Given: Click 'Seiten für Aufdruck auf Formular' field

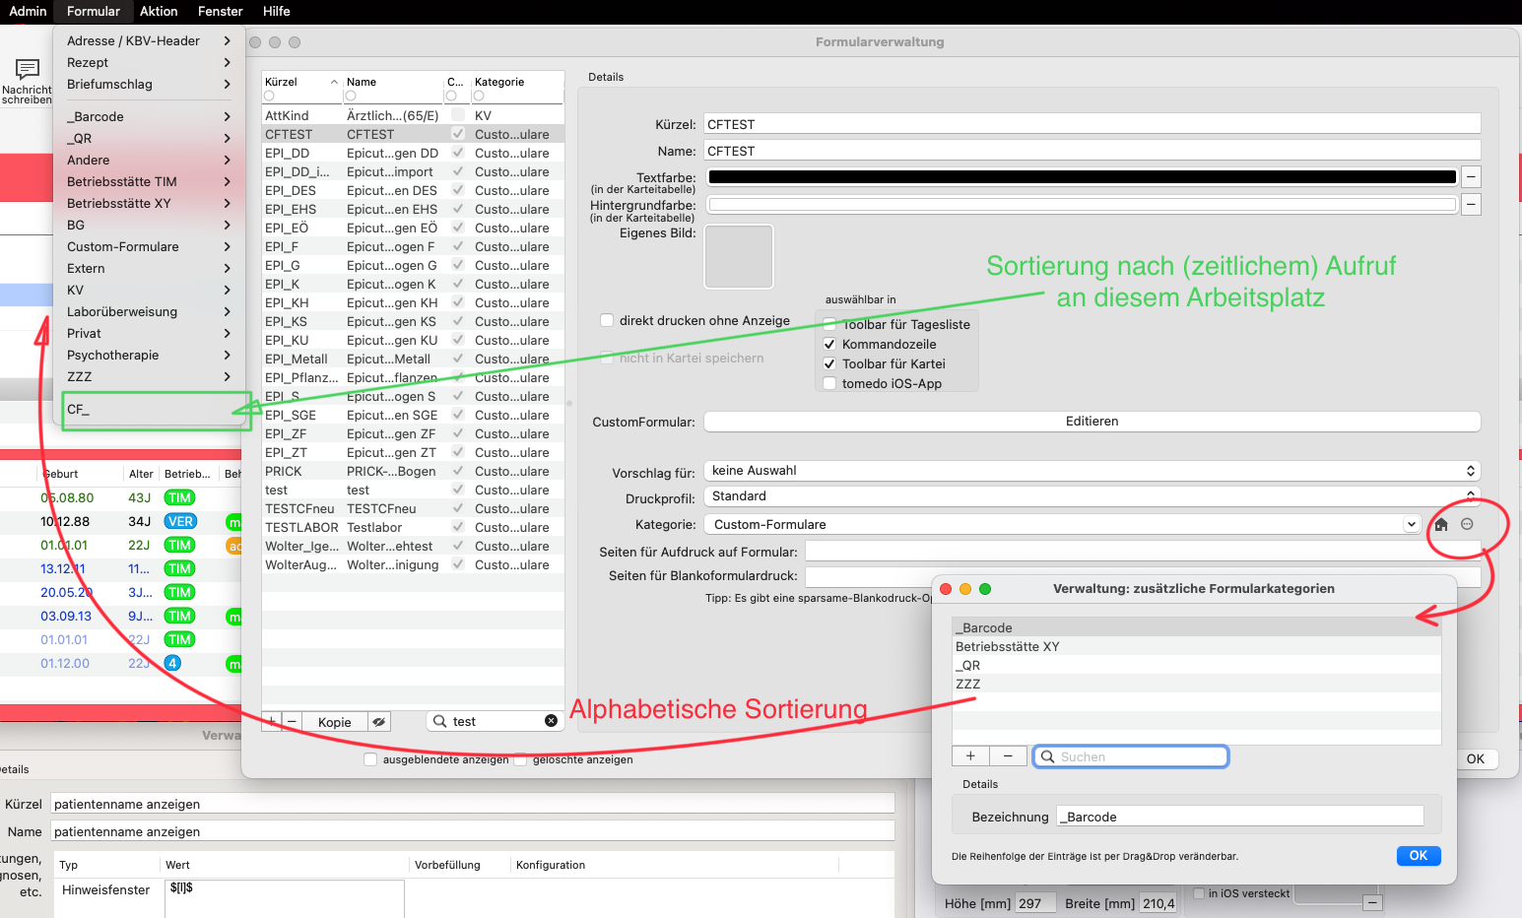Looking at the screenshot, I should [1143, 552].
